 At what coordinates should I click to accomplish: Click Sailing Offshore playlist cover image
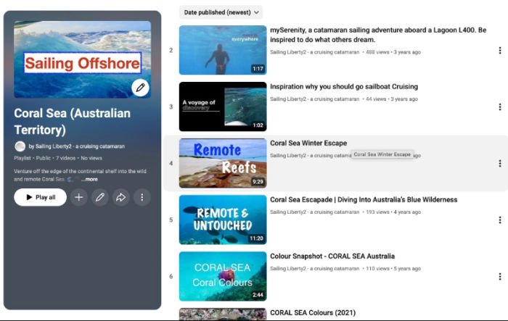[x=82, y=59]
